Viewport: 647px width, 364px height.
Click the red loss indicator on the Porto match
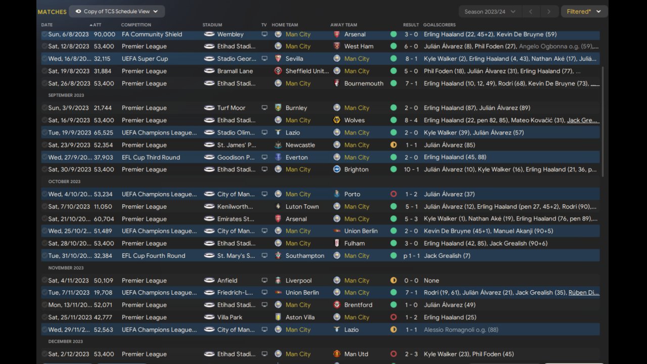pyautogui.click(x=393, y=194)
